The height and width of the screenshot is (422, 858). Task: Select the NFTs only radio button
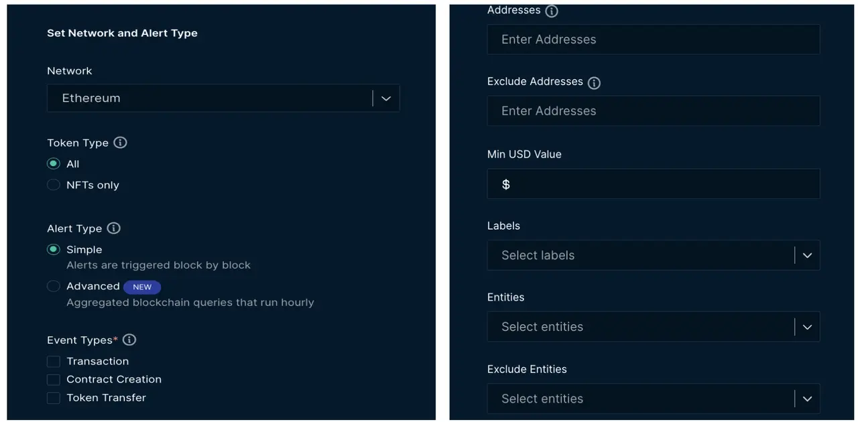click(x=53, y=184)
